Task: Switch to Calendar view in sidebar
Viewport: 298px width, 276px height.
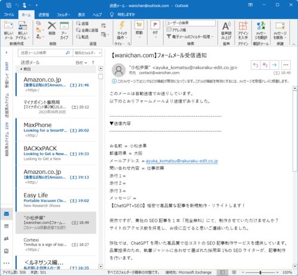Action: (7, 226)
